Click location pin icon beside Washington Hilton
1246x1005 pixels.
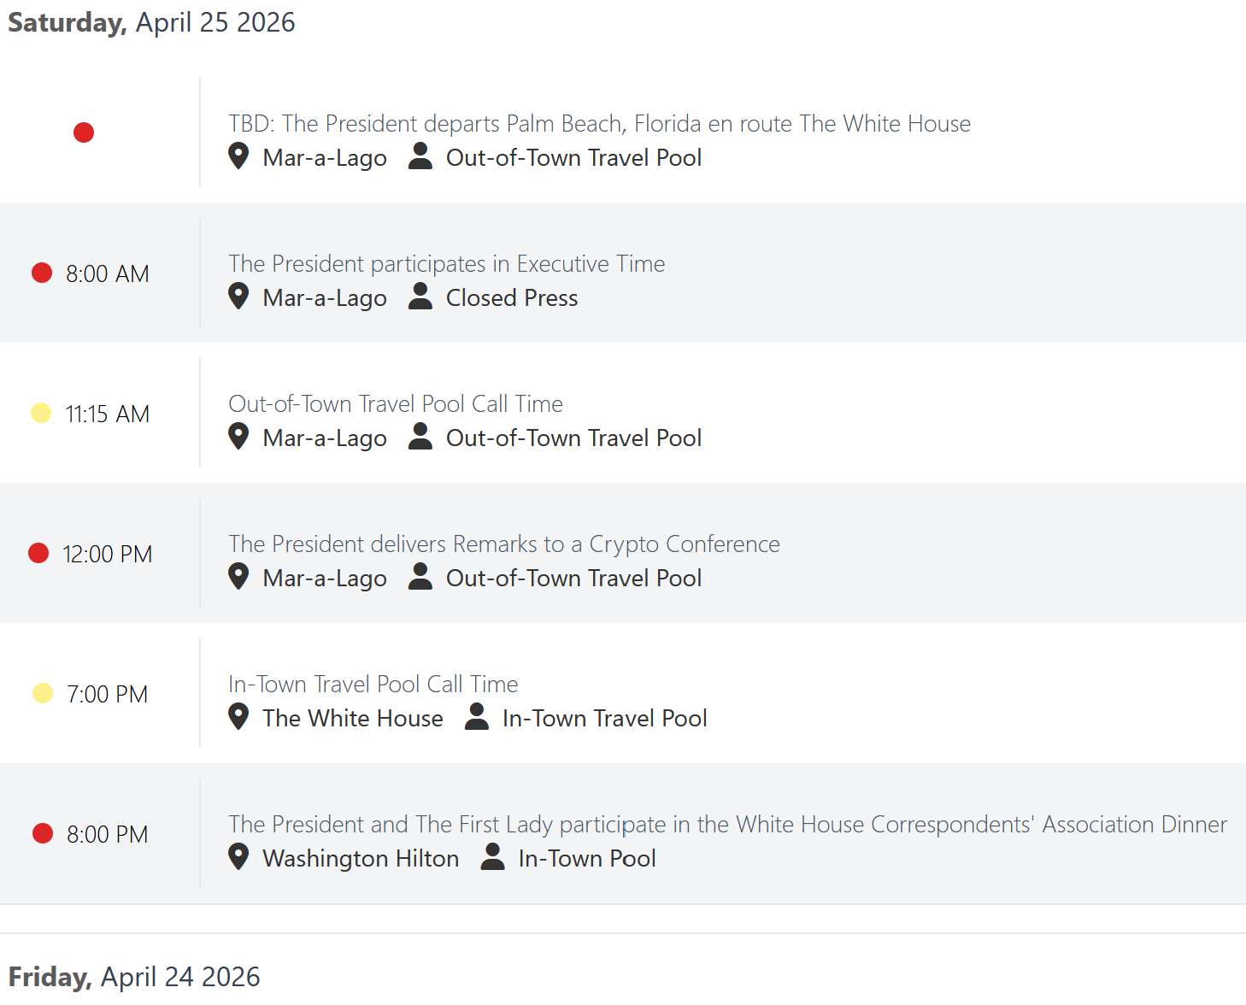238,856
